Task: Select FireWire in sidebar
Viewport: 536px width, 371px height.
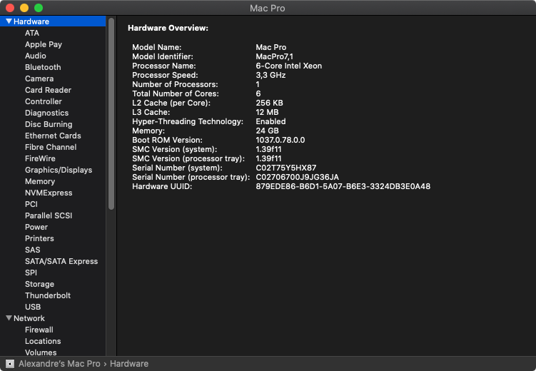Action: coord(40,158)
